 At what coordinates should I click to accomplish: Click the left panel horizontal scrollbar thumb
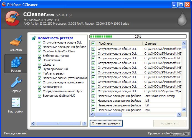pyautogui.click(x=58, y=123)
